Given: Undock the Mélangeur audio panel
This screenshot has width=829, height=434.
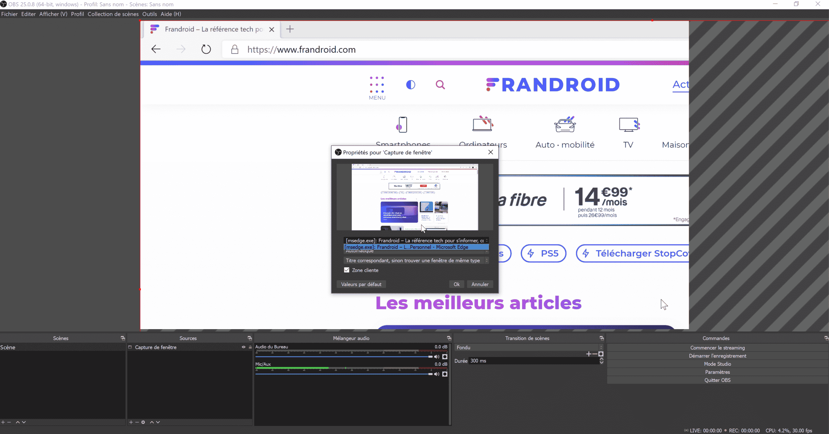Looking at the screenshot, I should click(x=449, y=338).
